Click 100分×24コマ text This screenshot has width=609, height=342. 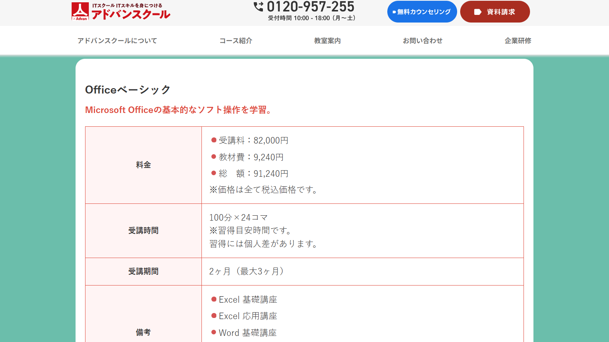[238, 218]
